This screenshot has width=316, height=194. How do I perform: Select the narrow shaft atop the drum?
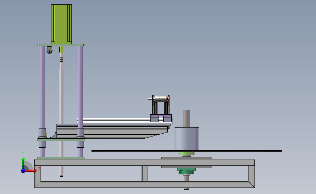[186, 118]
